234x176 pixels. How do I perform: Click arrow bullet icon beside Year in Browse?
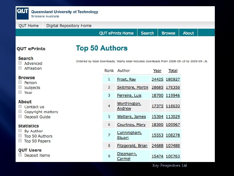tap(20, 92)
